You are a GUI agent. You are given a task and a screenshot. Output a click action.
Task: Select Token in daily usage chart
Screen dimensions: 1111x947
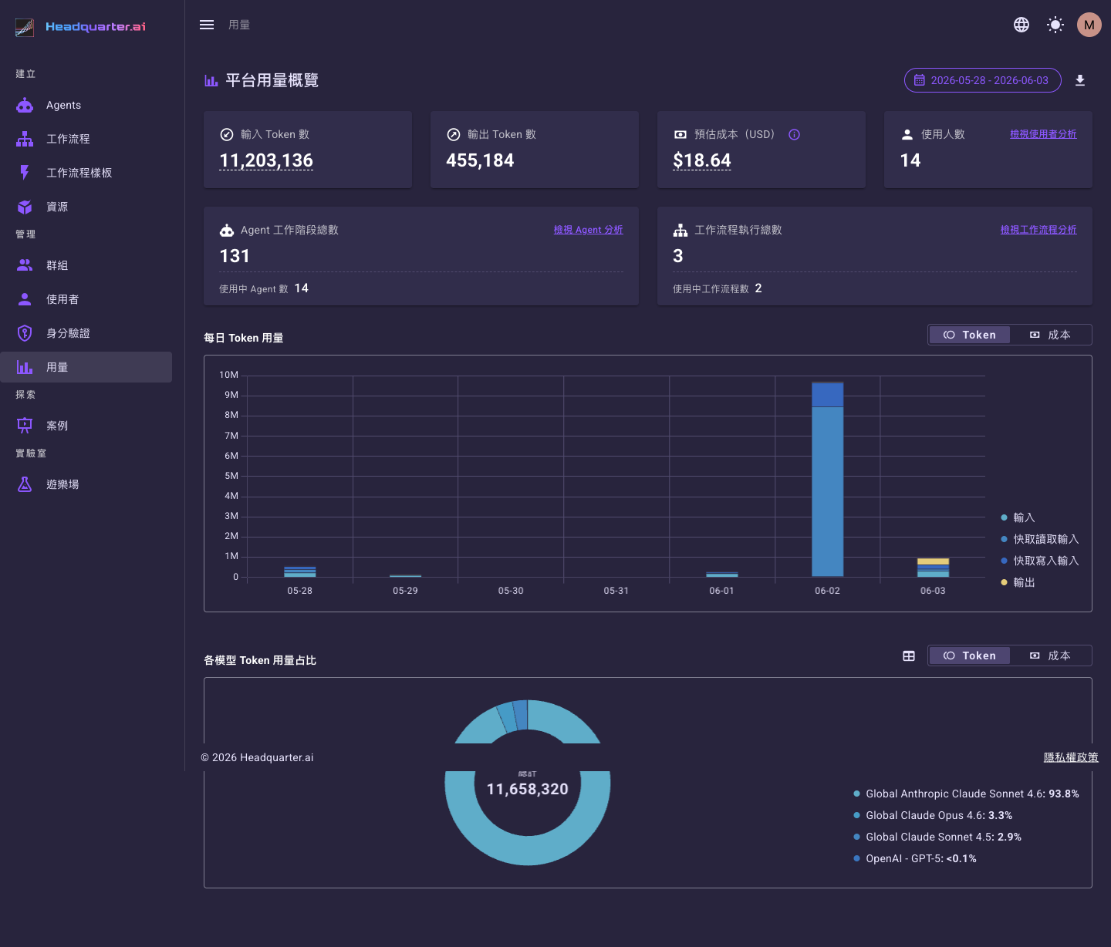(x=970, y=335)
